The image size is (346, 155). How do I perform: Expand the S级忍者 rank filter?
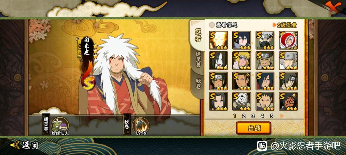click(x=285, y=25)
